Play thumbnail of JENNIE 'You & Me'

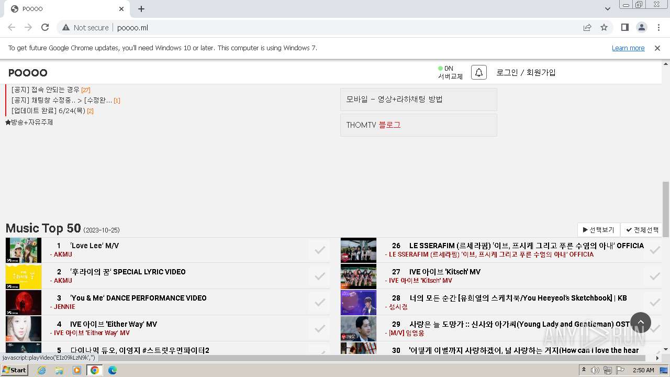24,302
